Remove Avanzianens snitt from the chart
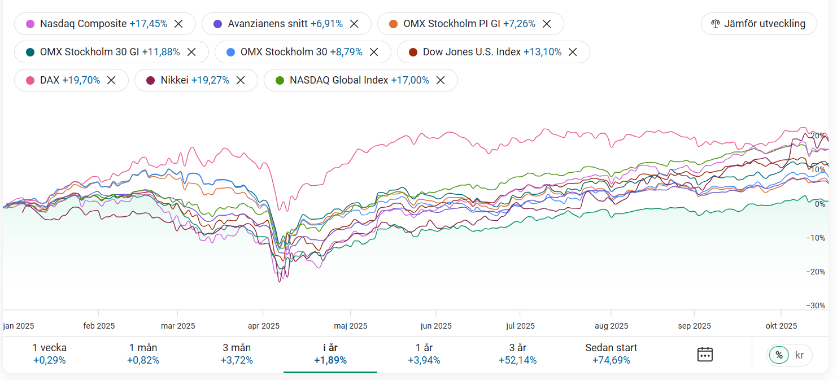Viewport: 837px width, 380px height. pyautogui.click(x=354, y=24)
